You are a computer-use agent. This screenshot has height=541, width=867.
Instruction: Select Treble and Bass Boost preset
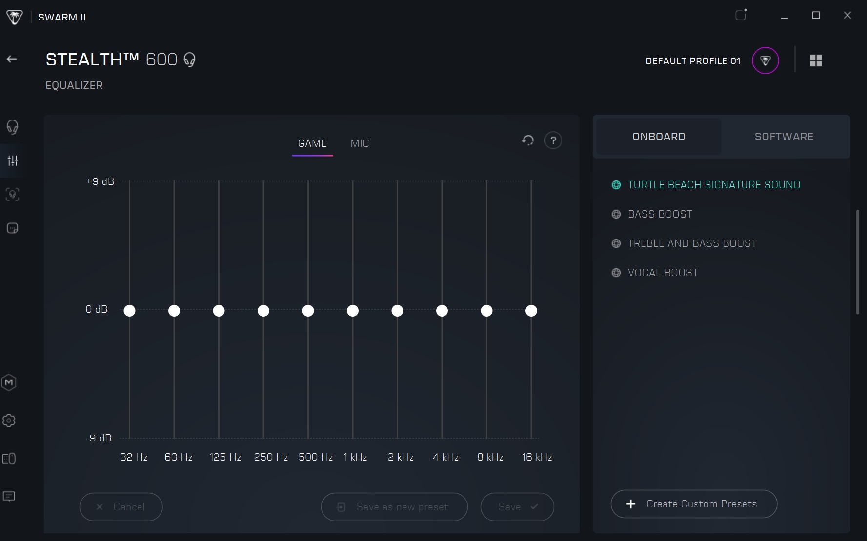(x=692, y=243)
